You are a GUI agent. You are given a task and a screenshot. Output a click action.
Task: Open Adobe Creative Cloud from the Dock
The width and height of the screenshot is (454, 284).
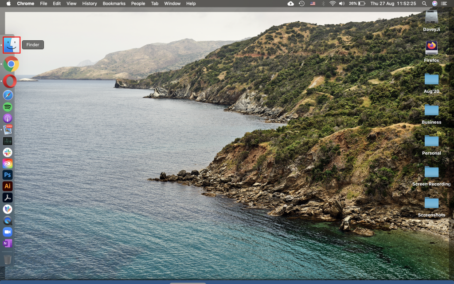click(8, 164)
